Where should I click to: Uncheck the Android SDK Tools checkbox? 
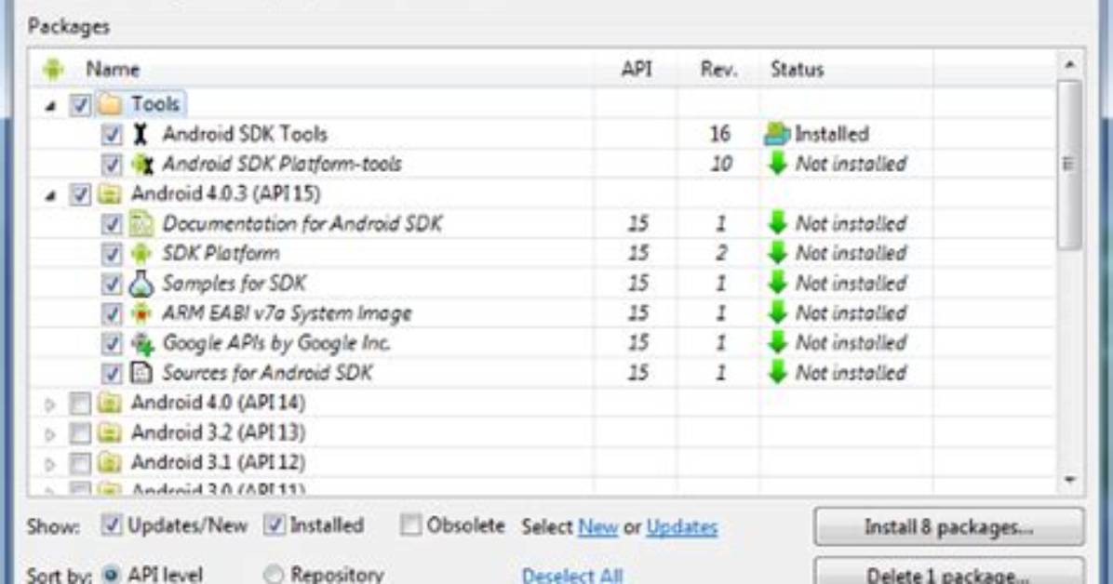pos(112,135)
